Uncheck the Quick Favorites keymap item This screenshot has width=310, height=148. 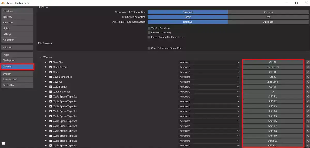pos(51,92)
